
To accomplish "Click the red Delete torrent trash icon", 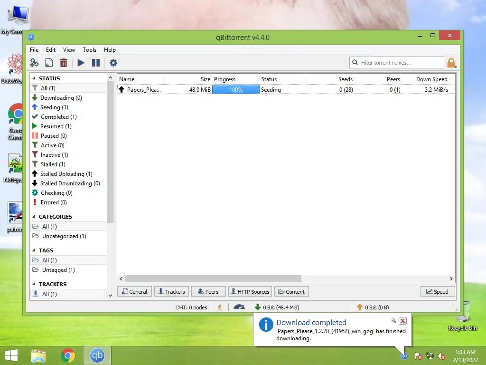I will 64,63.
